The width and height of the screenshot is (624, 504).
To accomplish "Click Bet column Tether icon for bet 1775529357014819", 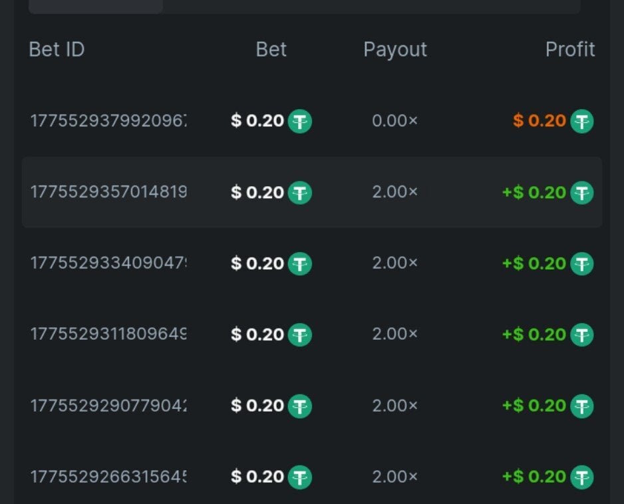I will (299, 193).
